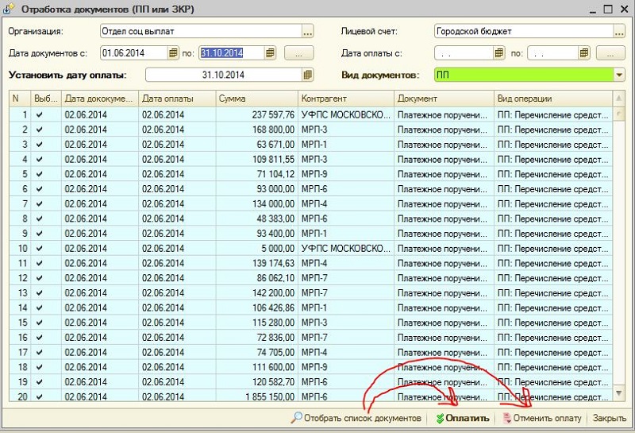635x433 pixels.
Task: Click ellipsis button next to Лицевой счет
Action: coord(619,32)
